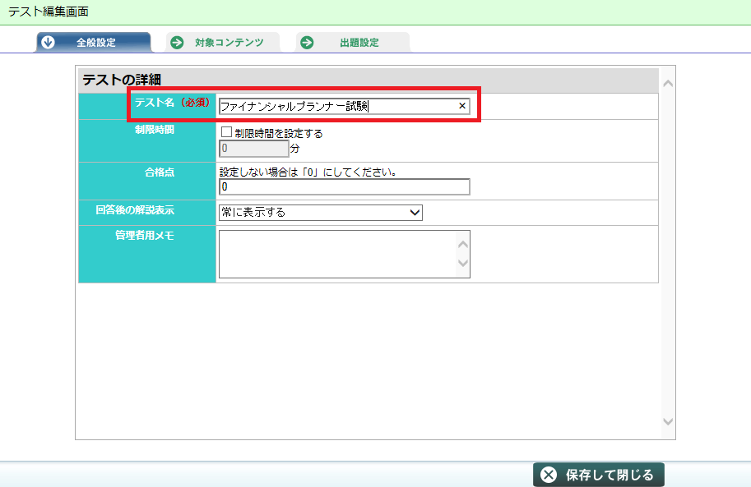Click the green arrow icon beside 対象コンテンツ
The height and width of the screenshot is (487, 751).
pyautogui.click(x=177, y=43)
